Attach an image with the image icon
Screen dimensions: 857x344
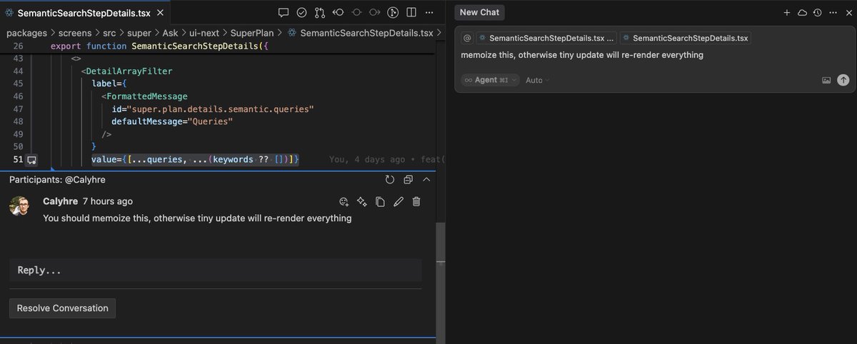click(x=826, y=80)
